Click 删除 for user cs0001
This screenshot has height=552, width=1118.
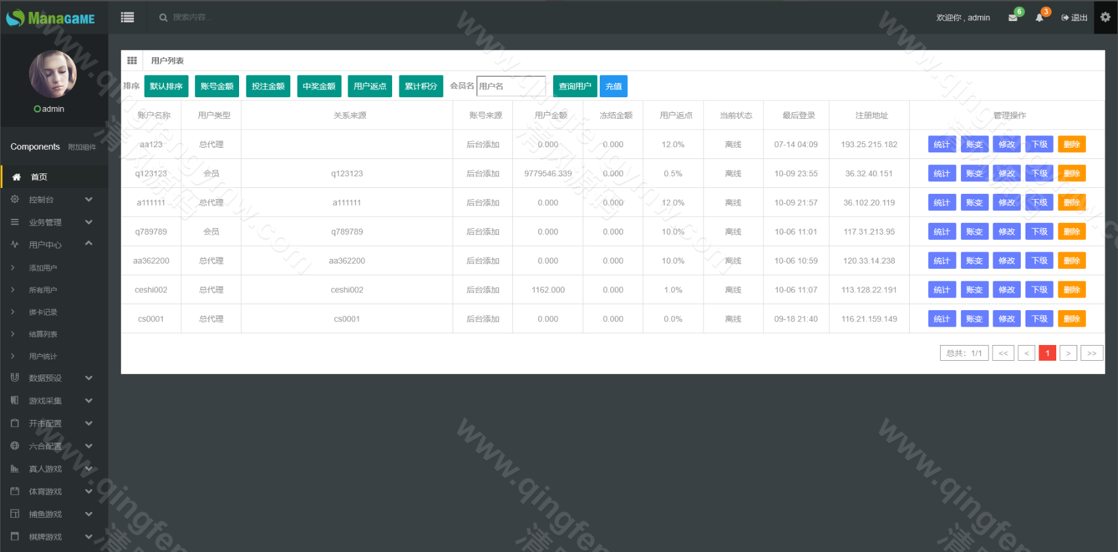click(x=1072, y=319)
